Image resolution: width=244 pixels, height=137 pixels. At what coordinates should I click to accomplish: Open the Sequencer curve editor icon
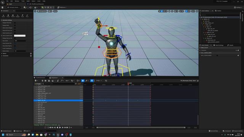[106, 81]
